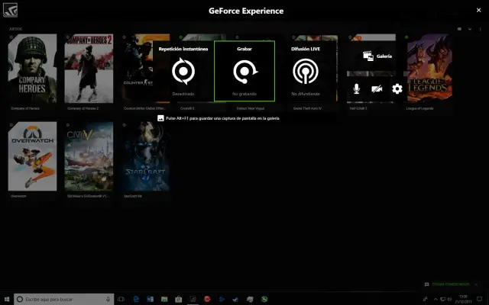Click the grid view icon above games
This screenshot has height=305, width=489.
tap(459, 29)
